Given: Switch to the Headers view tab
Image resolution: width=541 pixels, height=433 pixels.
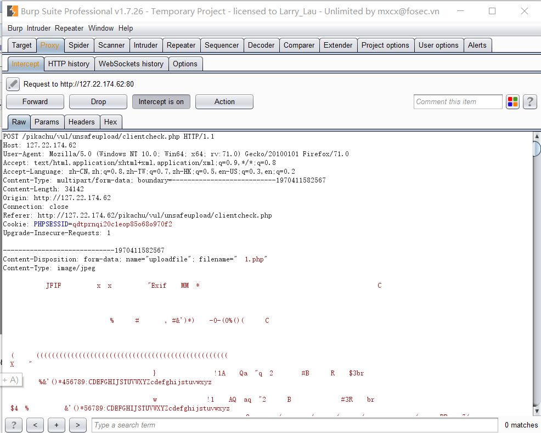Looking at the screenshot, I should (x=81, y=122).
